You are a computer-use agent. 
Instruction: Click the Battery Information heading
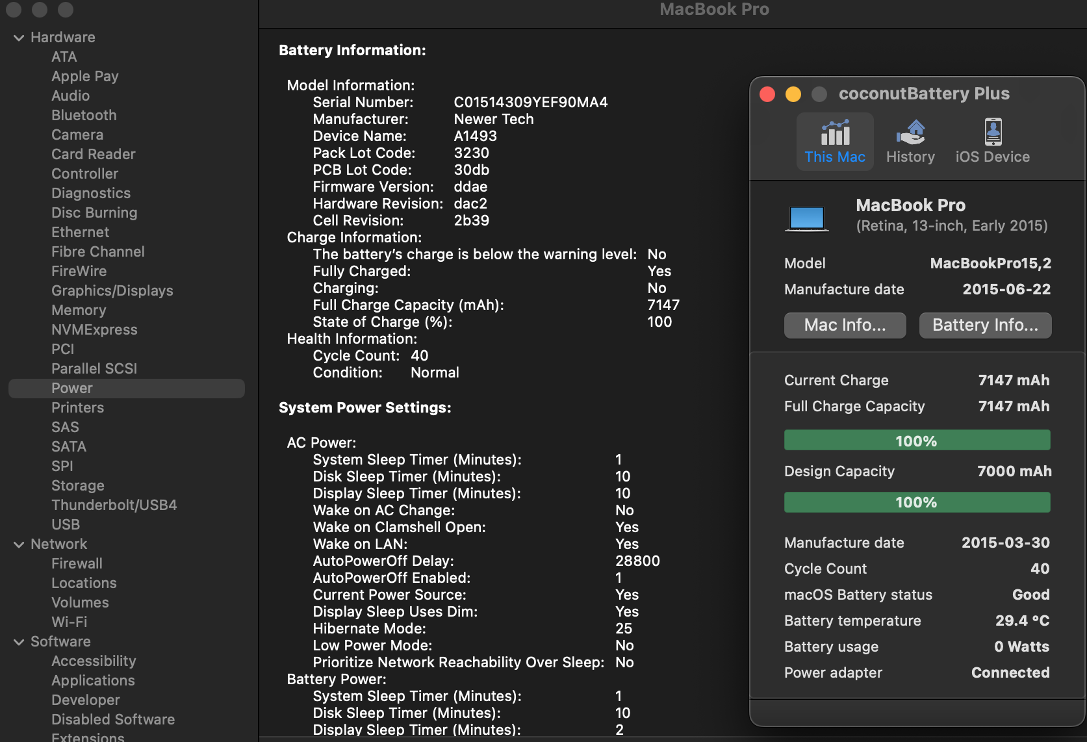(x=352, y=51)
